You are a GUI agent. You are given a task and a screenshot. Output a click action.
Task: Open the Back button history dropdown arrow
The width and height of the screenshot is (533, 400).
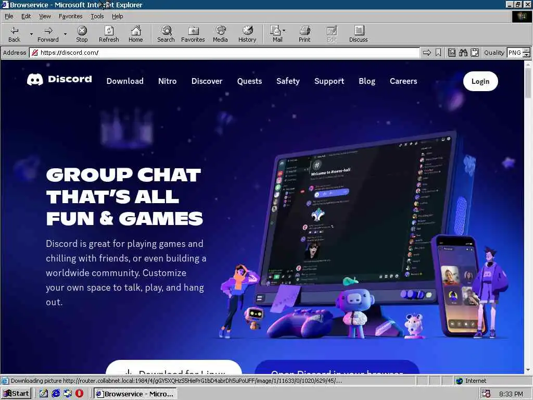pyautogui.click(x=31, y=34)
